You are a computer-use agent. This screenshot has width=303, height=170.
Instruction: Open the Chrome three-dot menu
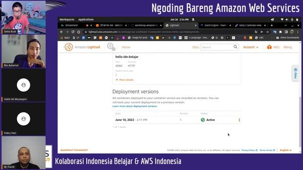[x=298, y=32]
